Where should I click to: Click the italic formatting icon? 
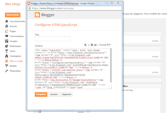88,45
